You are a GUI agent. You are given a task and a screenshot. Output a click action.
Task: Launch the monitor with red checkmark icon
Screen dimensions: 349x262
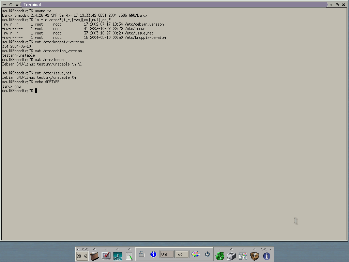[x=106, y=256]
